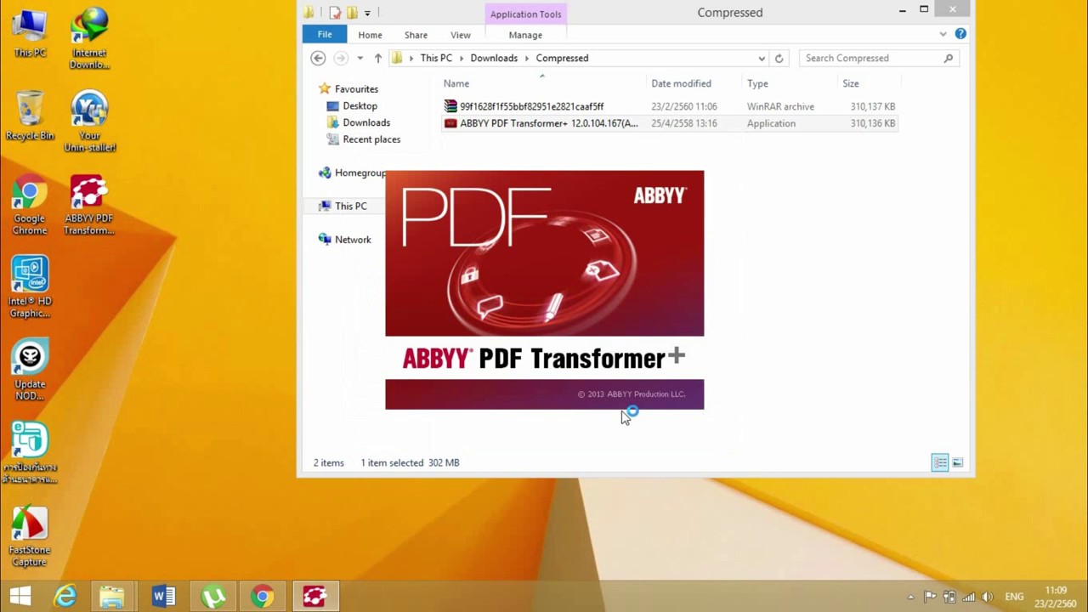The height and width of the screenshot is (612, 1088).
Task: Open the volume speaker tray icon
Action: pyautogui.click(x=988, y=597)
